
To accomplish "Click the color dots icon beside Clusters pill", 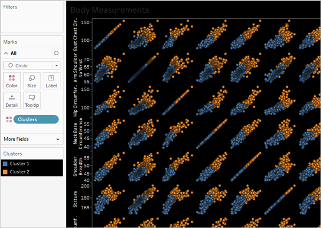I will [8, 119].
